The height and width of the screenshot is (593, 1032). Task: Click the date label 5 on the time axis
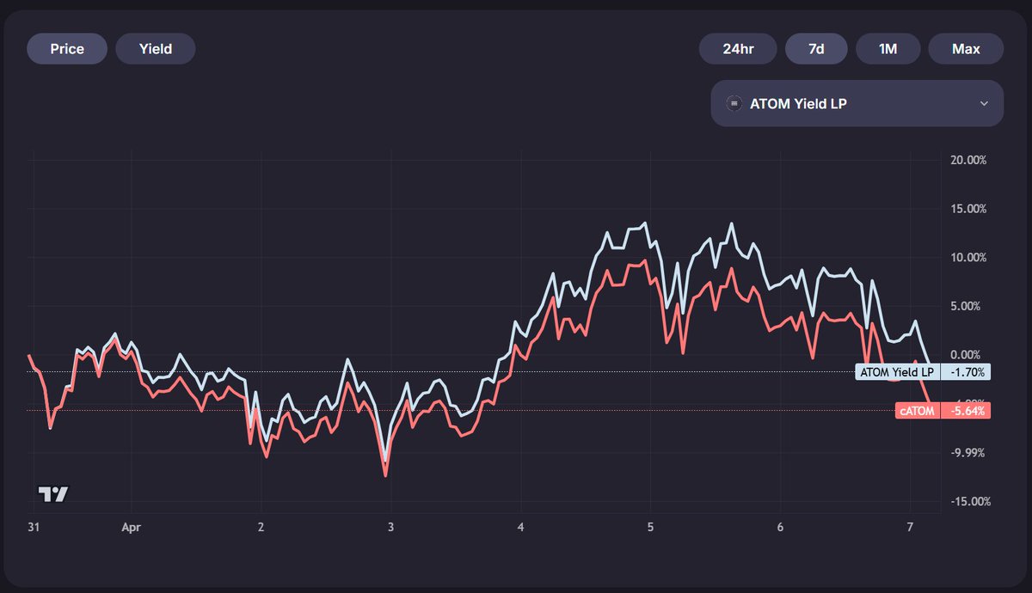click(x=650, y=528)
